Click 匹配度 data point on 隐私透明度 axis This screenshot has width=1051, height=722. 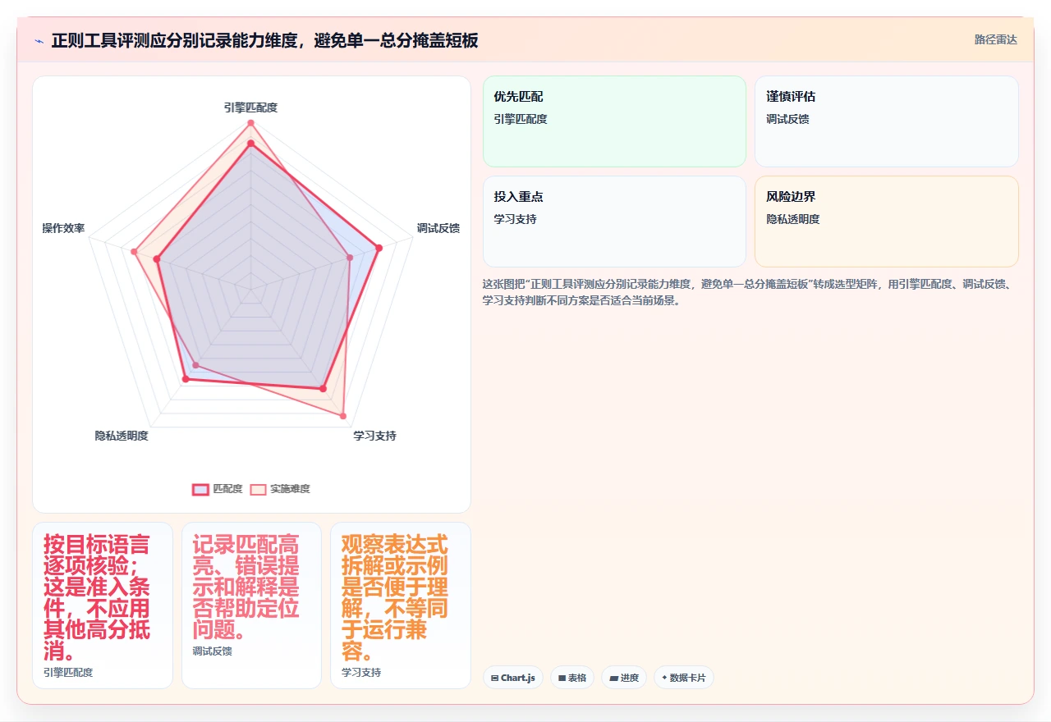tap(186, 379)
